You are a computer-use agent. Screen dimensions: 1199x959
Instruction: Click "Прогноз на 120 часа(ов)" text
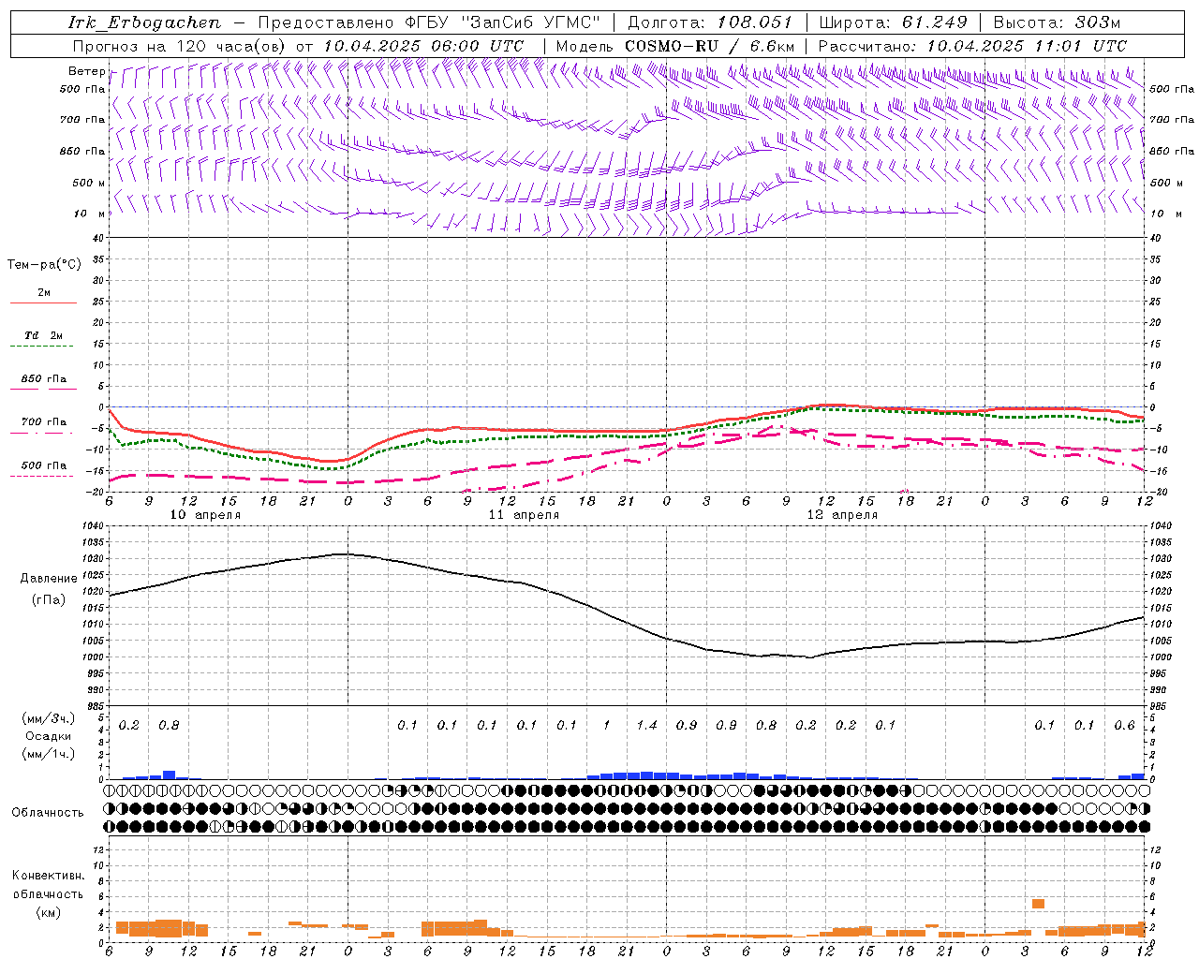point(181,46)
